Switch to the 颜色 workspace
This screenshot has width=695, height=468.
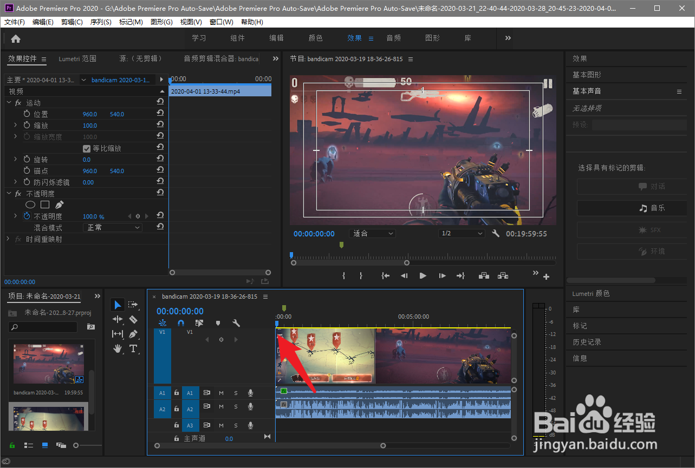[316, 38]
